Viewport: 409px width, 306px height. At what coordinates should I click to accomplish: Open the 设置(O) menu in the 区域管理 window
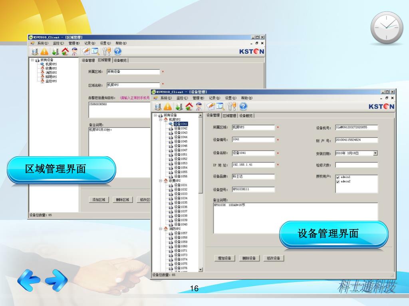tap(105, 43)
